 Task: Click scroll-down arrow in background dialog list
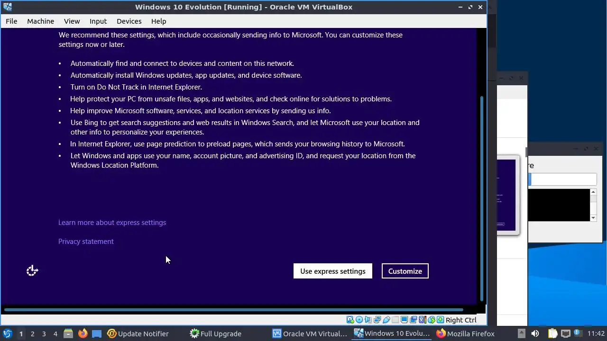(593, 218)
